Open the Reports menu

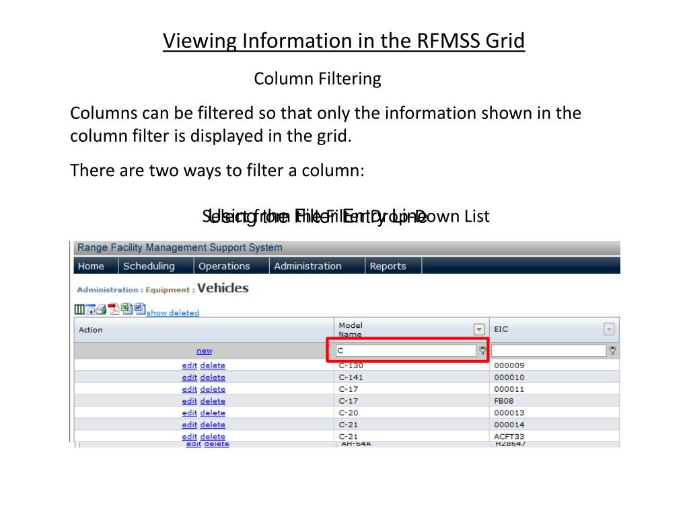pyautogui.click(x=388, y=266)
